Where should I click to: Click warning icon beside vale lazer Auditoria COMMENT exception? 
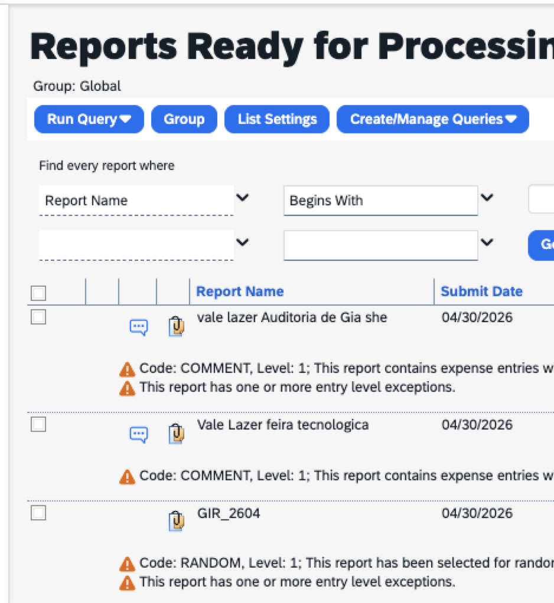[x=127, y=369]
